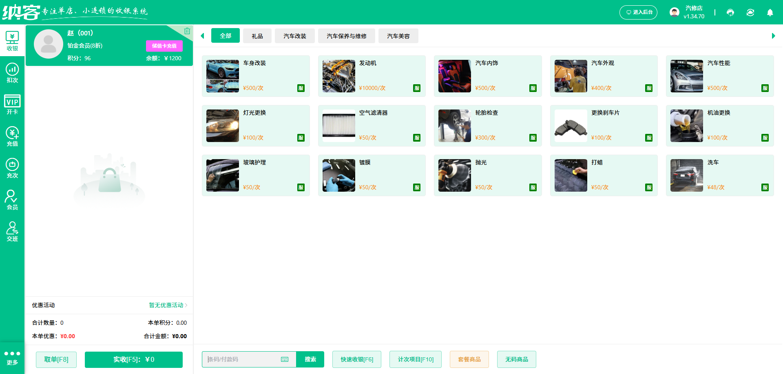Image resolution: width=783 pixels, height=374 pixels.
Task: Open the 扣次 deduction sidebar icon
Action: point(12,73)
